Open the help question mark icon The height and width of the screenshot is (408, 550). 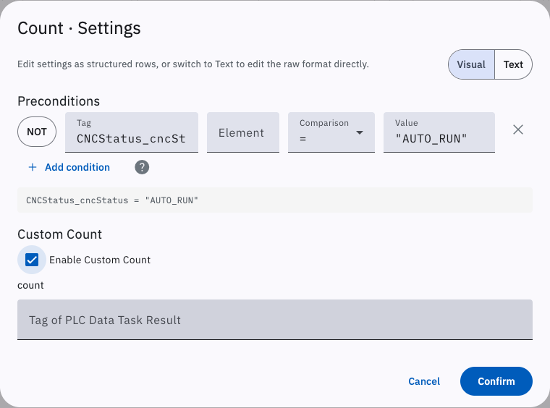pos(142,167)
